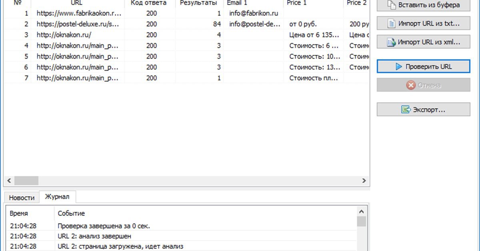
Task: Click the txt document import icon
Action: [392, 24]
